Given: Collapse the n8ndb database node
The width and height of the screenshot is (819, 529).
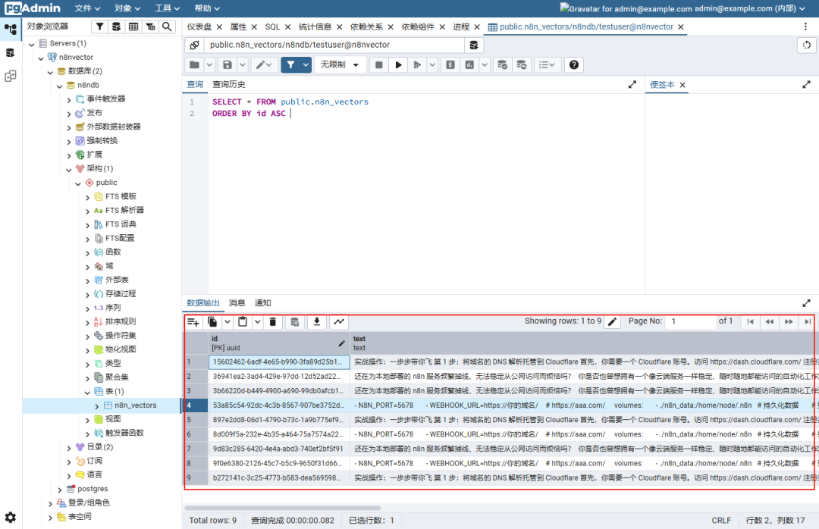Looking at the screenshot, I should pos(60,86).
